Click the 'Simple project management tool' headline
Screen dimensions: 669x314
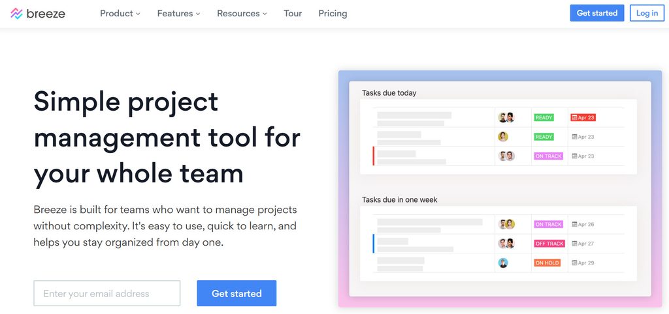click(167, 138)
